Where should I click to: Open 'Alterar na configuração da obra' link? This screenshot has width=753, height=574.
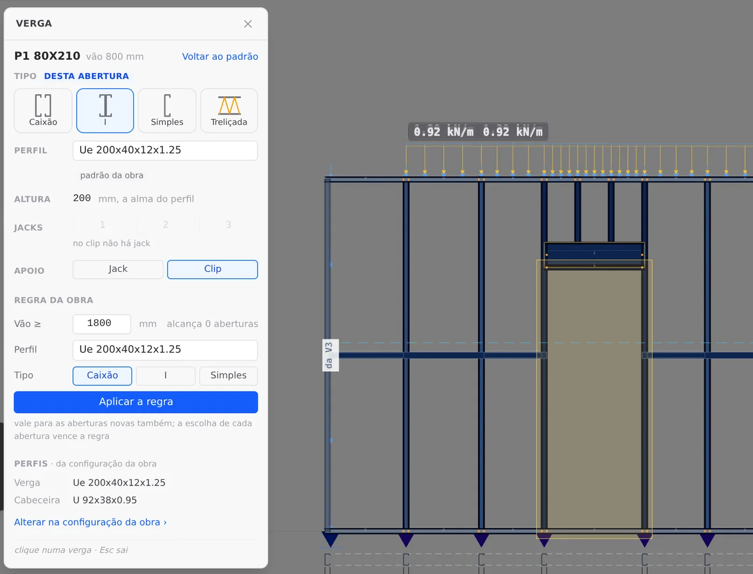click(x=90, y=522)
